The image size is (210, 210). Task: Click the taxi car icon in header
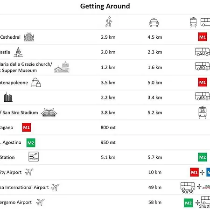pos(154,22)
